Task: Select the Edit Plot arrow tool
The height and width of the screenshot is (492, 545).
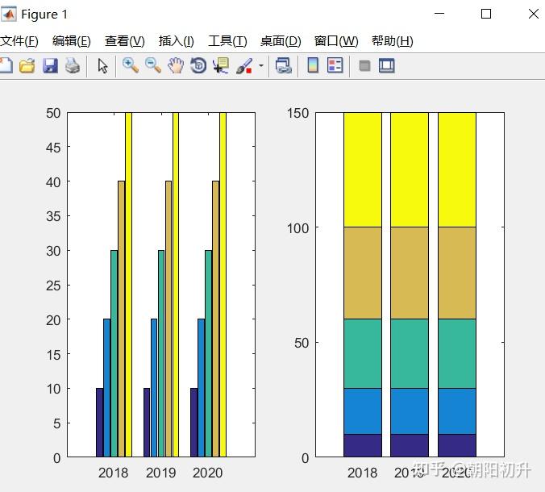Action: [x=102, y=65]
